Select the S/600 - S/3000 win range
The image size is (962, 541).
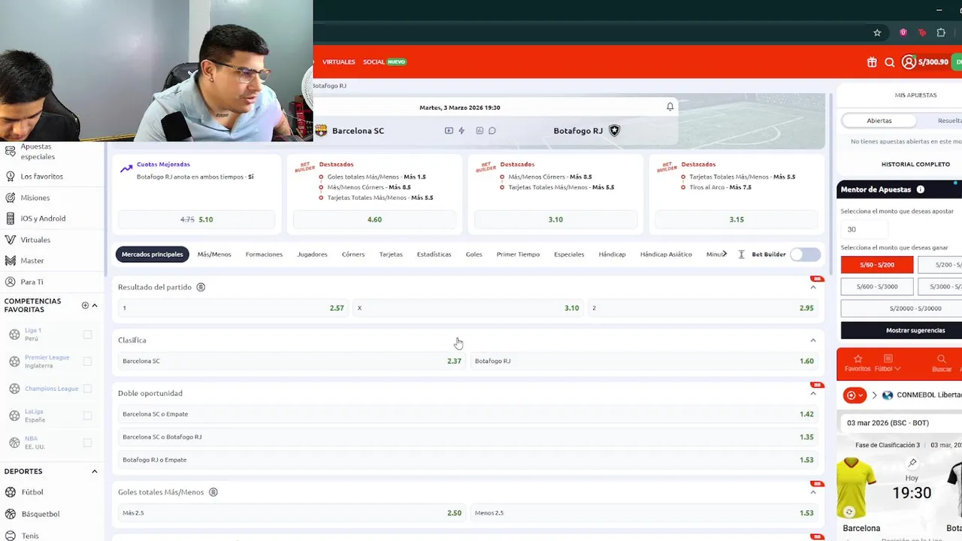point(877,286)
